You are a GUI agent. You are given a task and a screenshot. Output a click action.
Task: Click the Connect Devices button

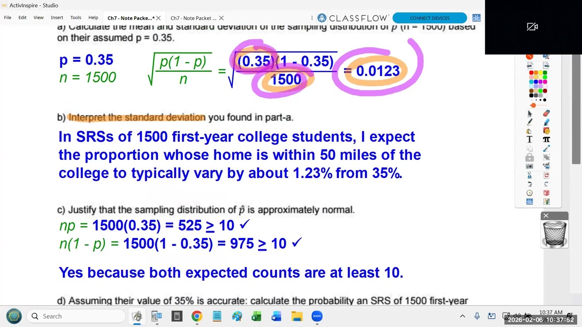pos(430,18)
